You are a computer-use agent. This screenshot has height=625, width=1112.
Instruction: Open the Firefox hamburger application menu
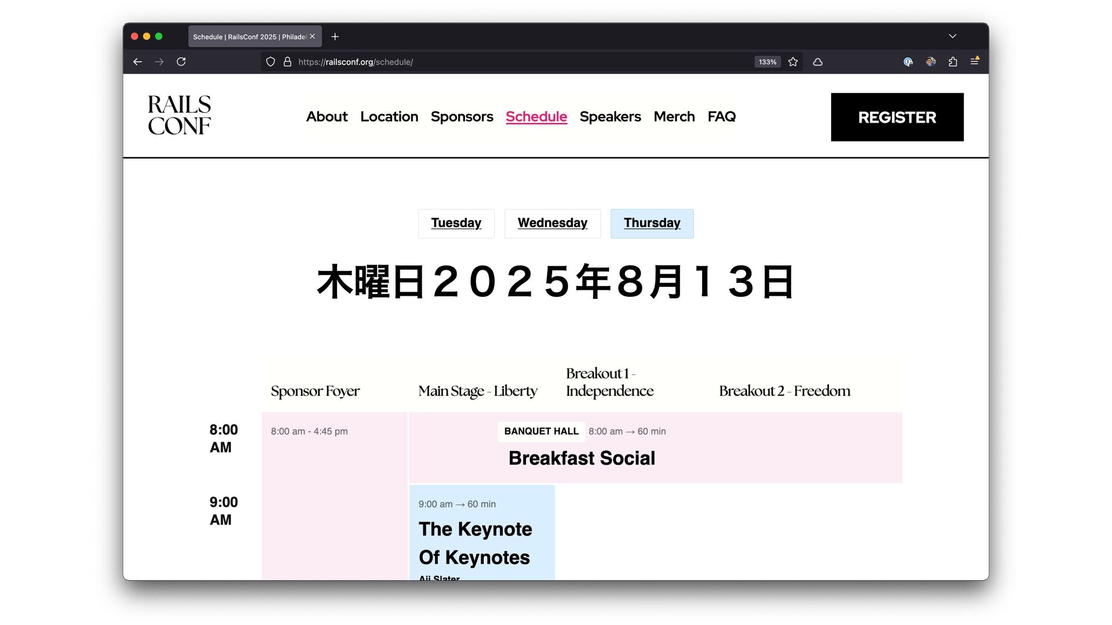point(975,61)
